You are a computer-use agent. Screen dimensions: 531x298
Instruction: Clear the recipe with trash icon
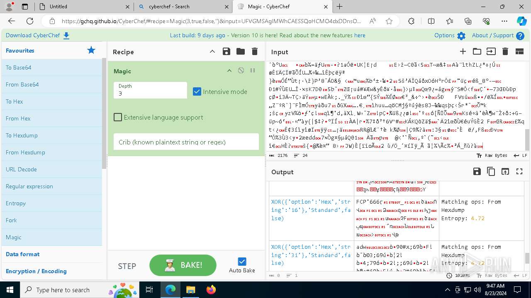[x=255, y=51]
